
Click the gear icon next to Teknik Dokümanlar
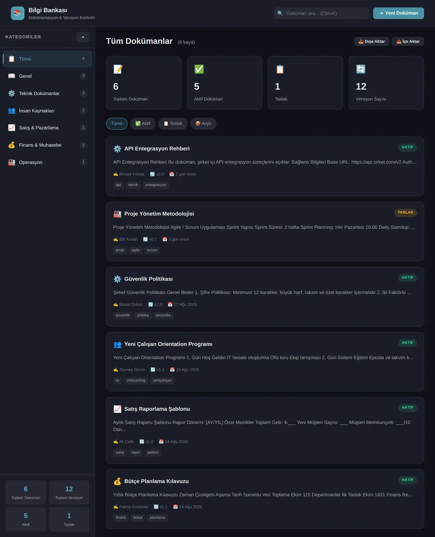[12, 93]
